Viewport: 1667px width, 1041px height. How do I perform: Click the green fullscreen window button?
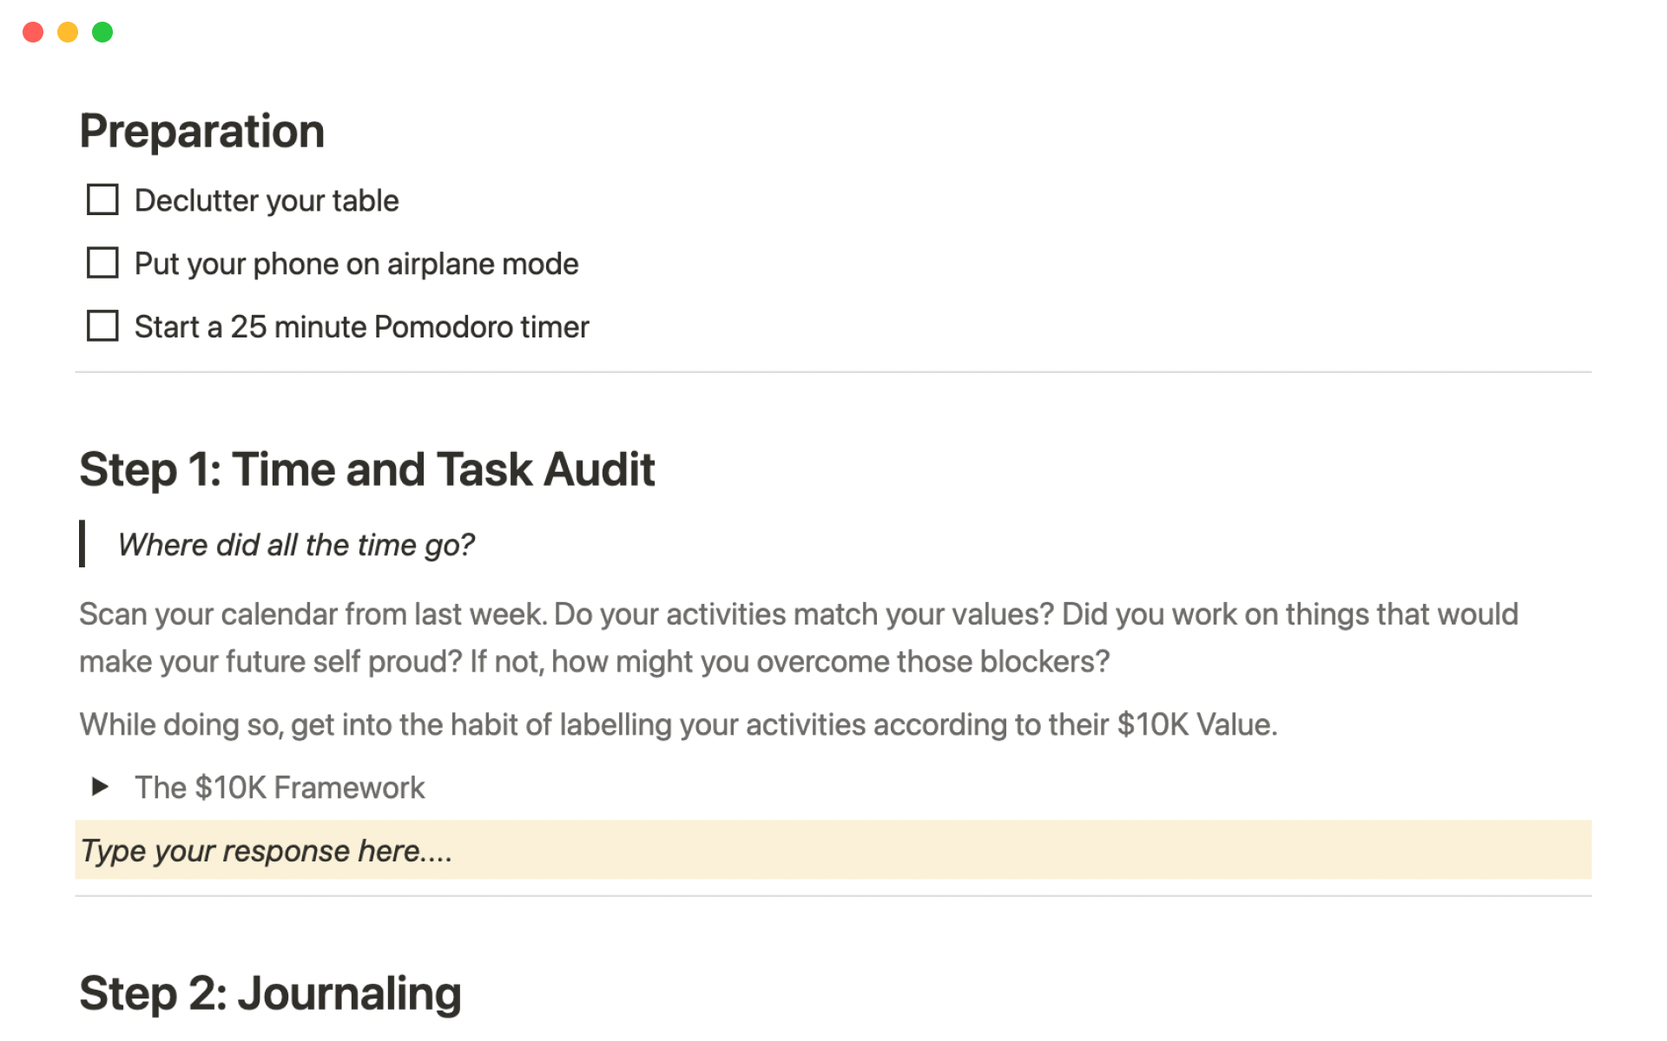click(102, 32)
